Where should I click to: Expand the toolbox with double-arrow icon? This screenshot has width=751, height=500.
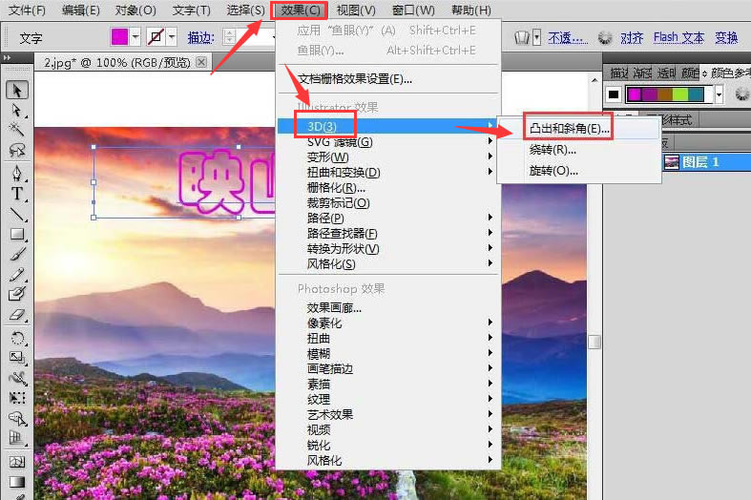pos(7,57)
